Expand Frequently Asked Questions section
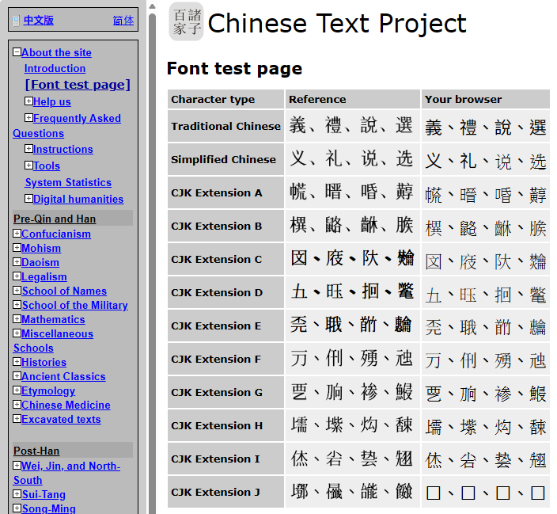This screenshot has height=514, width=557. tap(28, 117)
